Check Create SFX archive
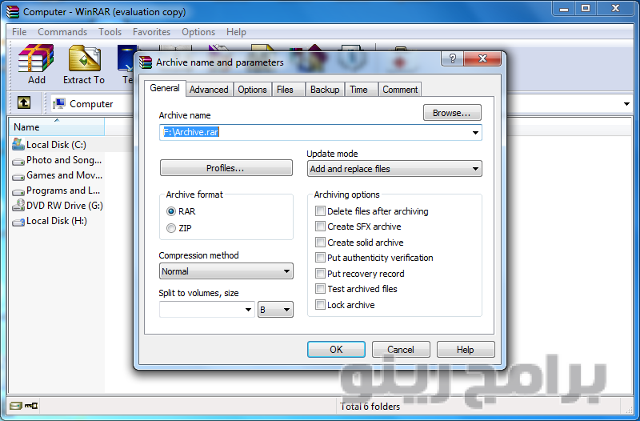 (320, 227)
